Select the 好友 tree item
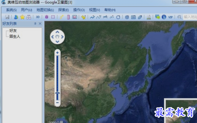 [x=13, y=31]
